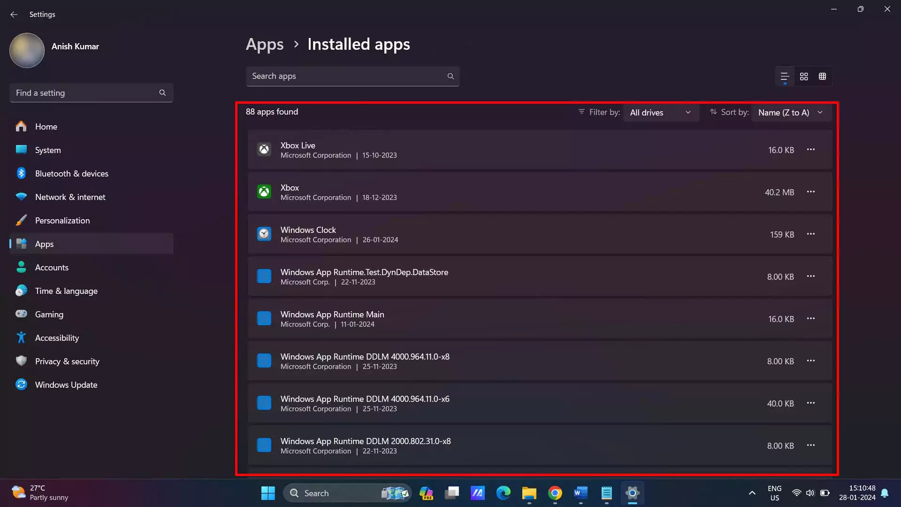
Task: Expand options for Xbox Live app
Action: coord(810,149)
